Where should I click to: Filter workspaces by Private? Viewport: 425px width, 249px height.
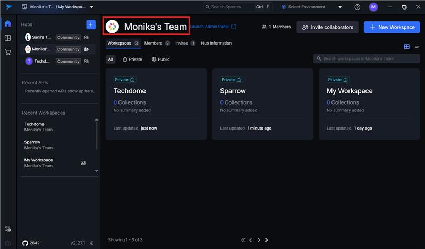[132, 59]
